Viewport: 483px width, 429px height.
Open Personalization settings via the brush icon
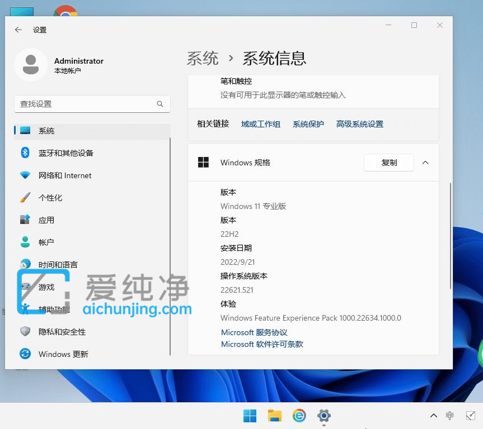click(25, 197)
